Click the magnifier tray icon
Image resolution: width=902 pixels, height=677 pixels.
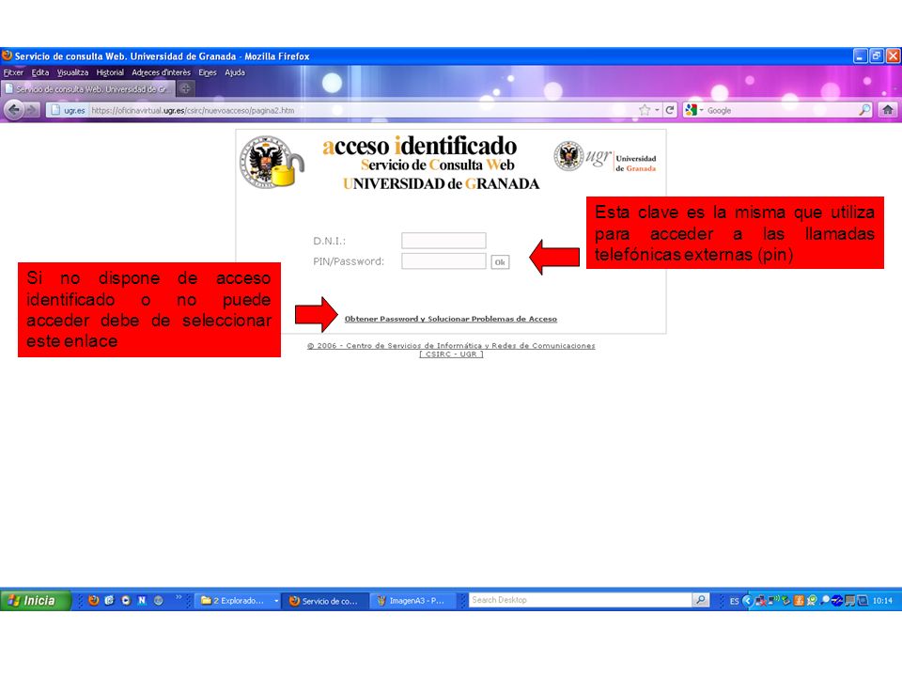pos(824,600)
